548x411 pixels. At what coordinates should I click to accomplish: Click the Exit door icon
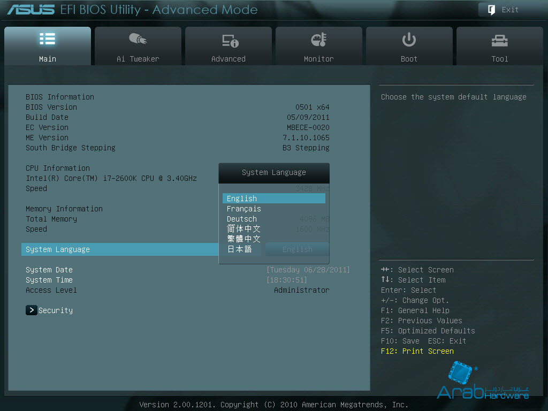click(491, 10)
